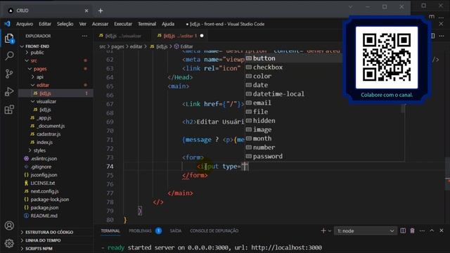Maximize the terminal panel with up chevron
This screenshot has height=253, width=450.
(x=432, y=231)
